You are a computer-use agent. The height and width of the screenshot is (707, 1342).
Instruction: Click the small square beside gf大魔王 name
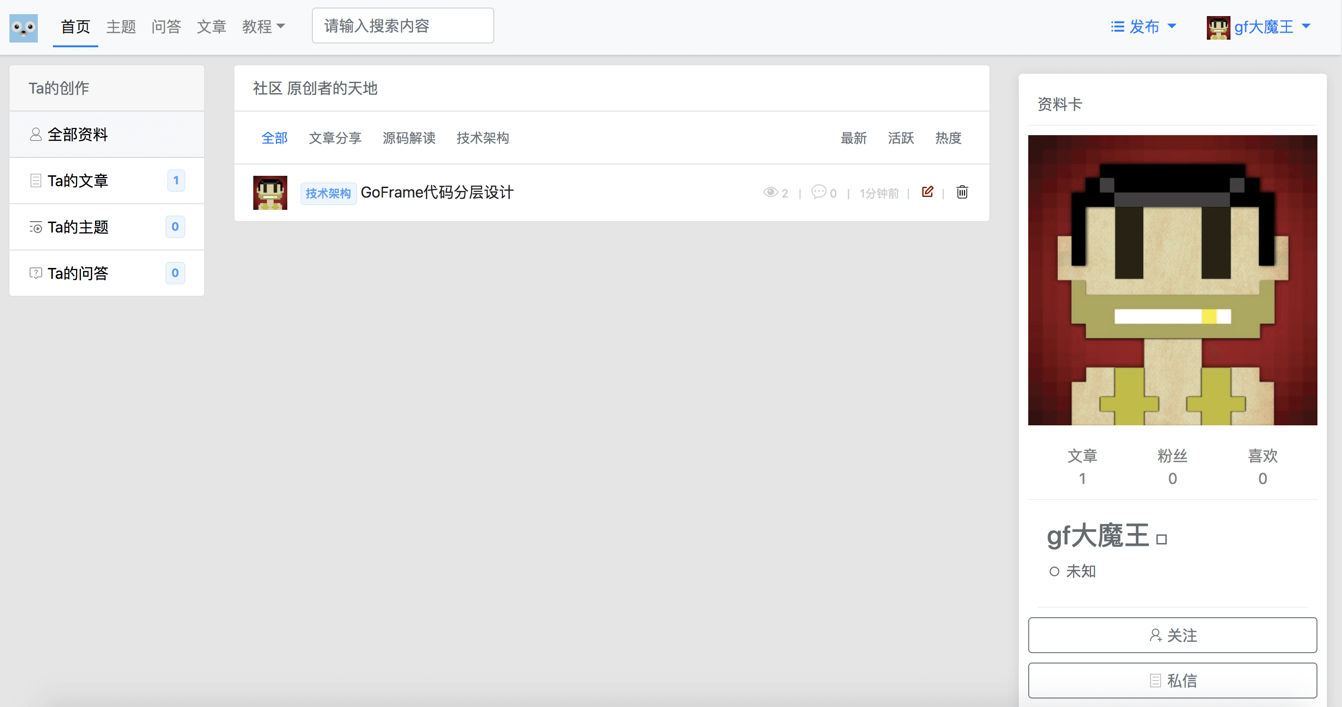point(1161,540)
